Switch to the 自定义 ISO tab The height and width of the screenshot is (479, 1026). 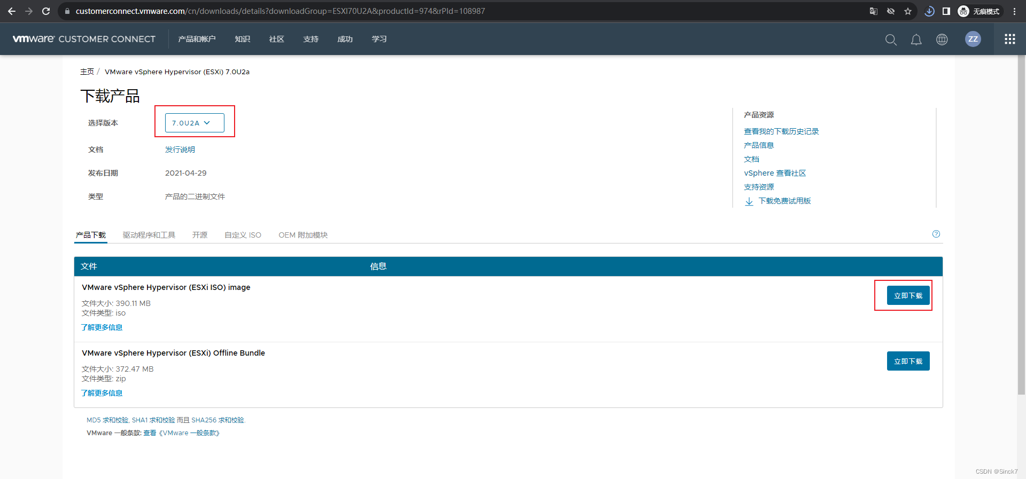click(x=243, y=235)
